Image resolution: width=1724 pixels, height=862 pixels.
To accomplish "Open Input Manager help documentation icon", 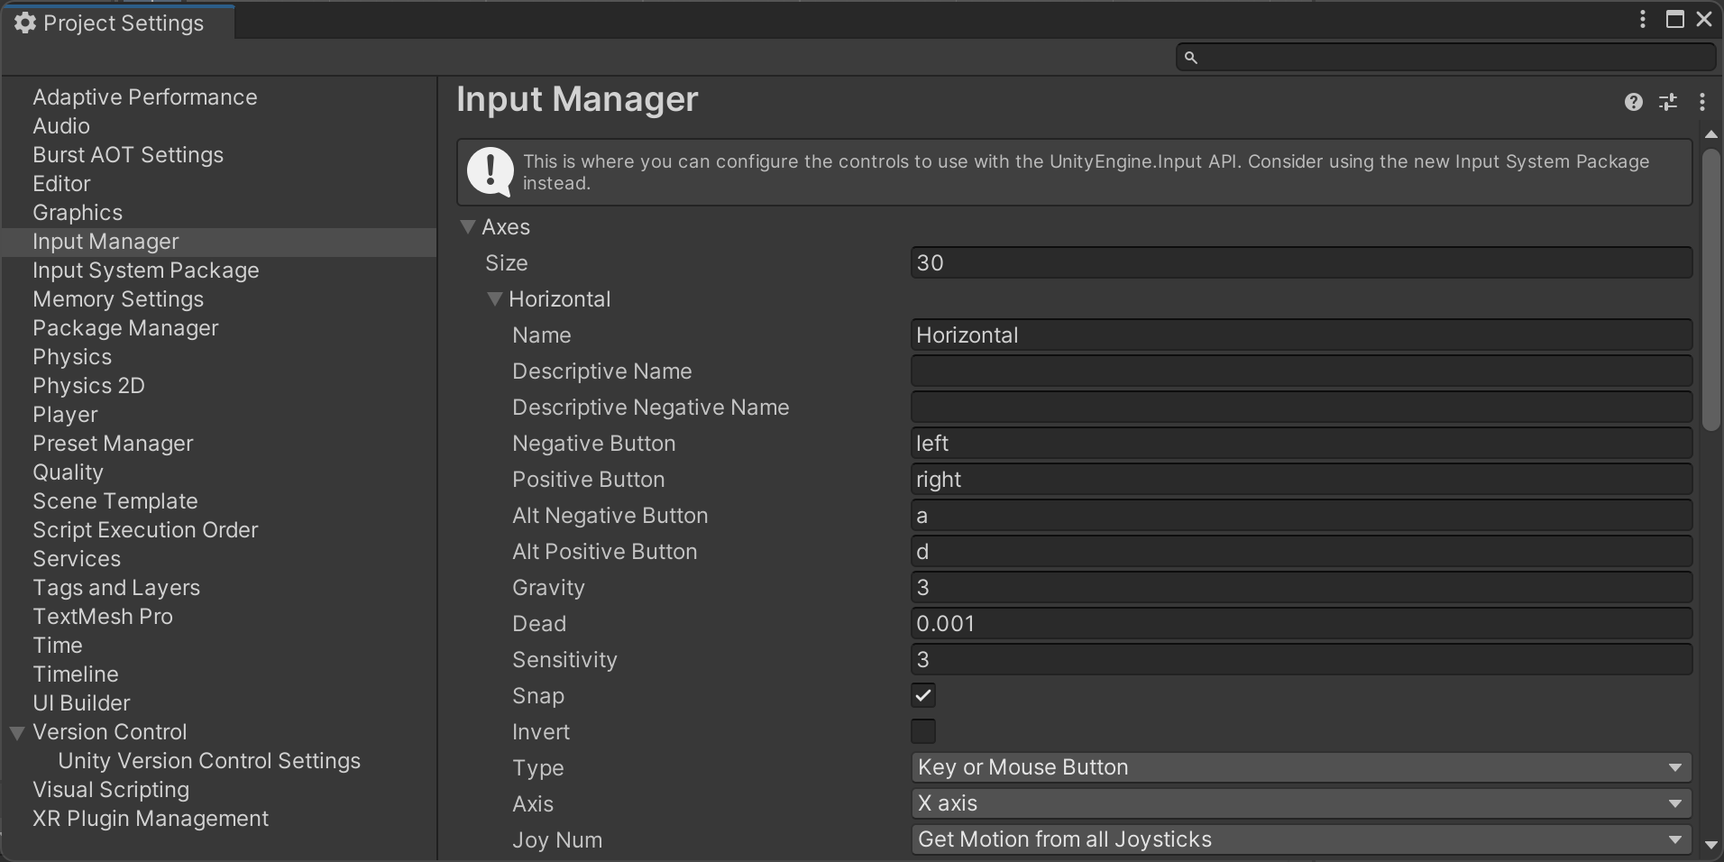I will (1633, 102).
